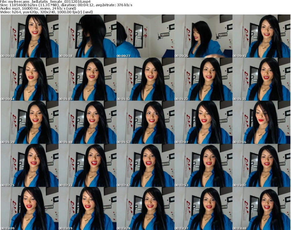Click the file name line ending in .mp4
Image resolution: width=291 pixels, height=230 pixels.
[45, 2]
